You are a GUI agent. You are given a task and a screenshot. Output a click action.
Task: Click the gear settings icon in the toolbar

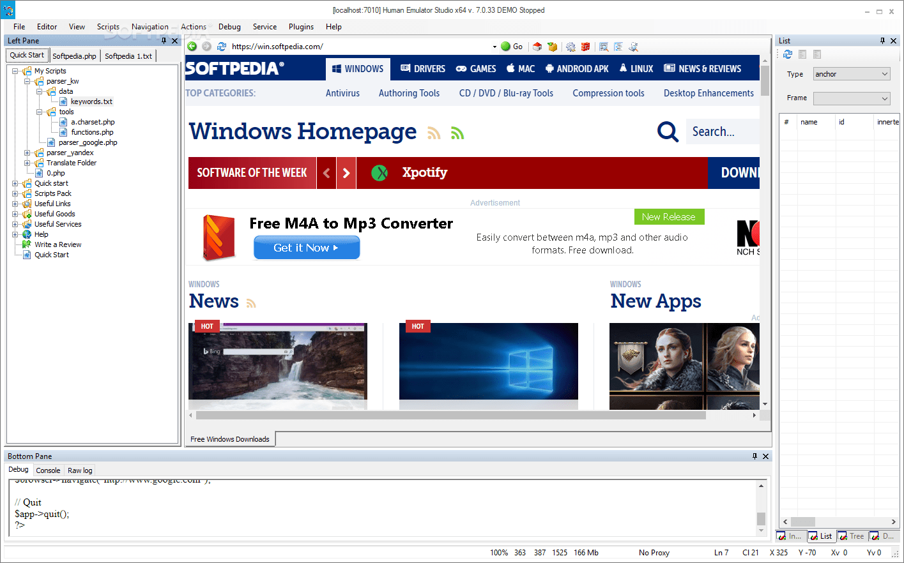click(x=570, y=47)
